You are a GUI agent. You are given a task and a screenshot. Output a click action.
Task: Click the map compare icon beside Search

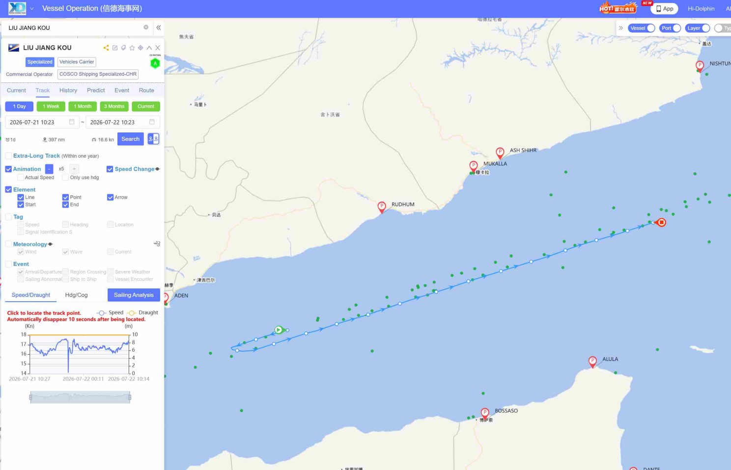tap(153, 139)
